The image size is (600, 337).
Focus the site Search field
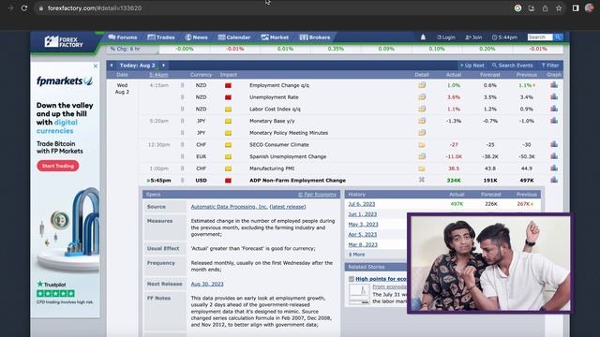pos(540,37)
